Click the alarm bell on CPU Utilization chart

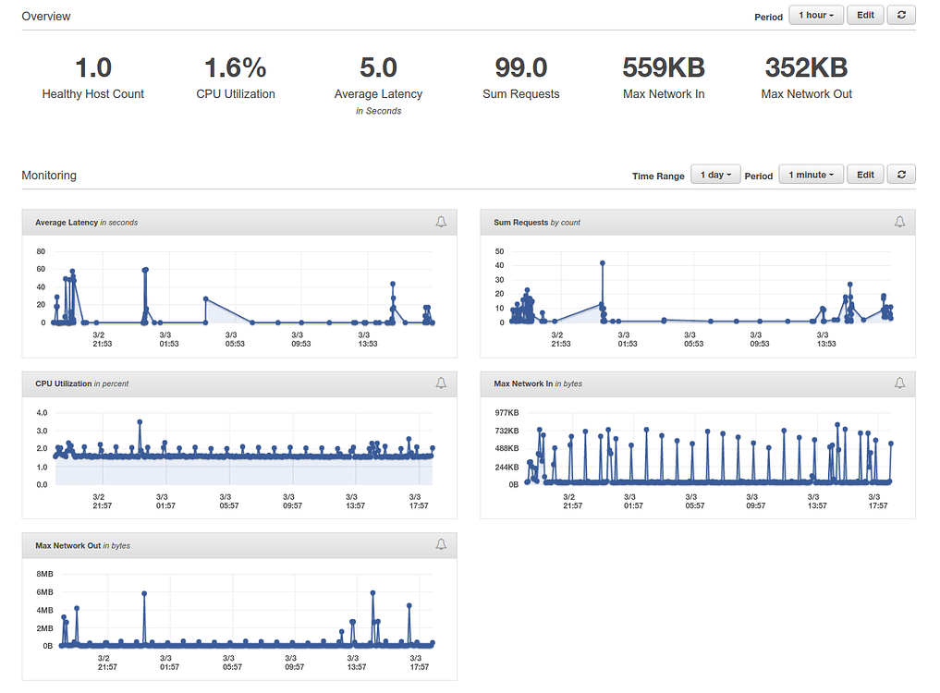pyautogui.click(x=440, y=383)
